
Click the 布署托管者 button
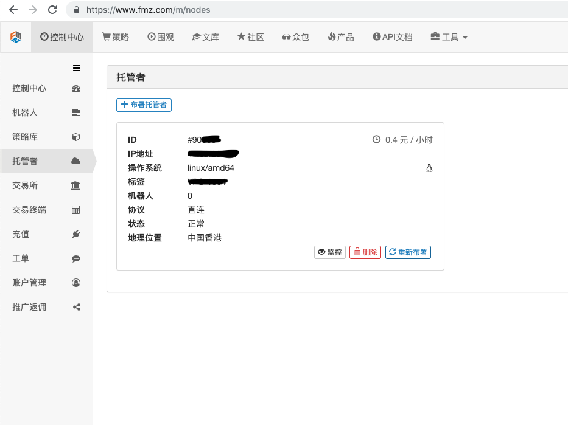coord(144,105)
